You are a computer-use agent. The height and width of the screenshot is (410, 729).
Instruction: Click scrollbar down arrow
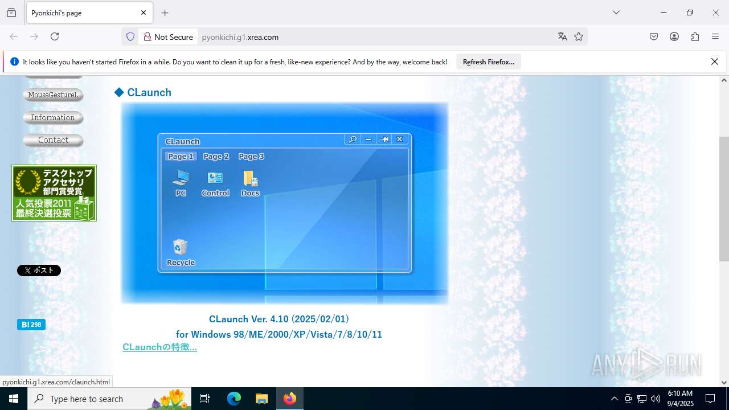(724, 383)
